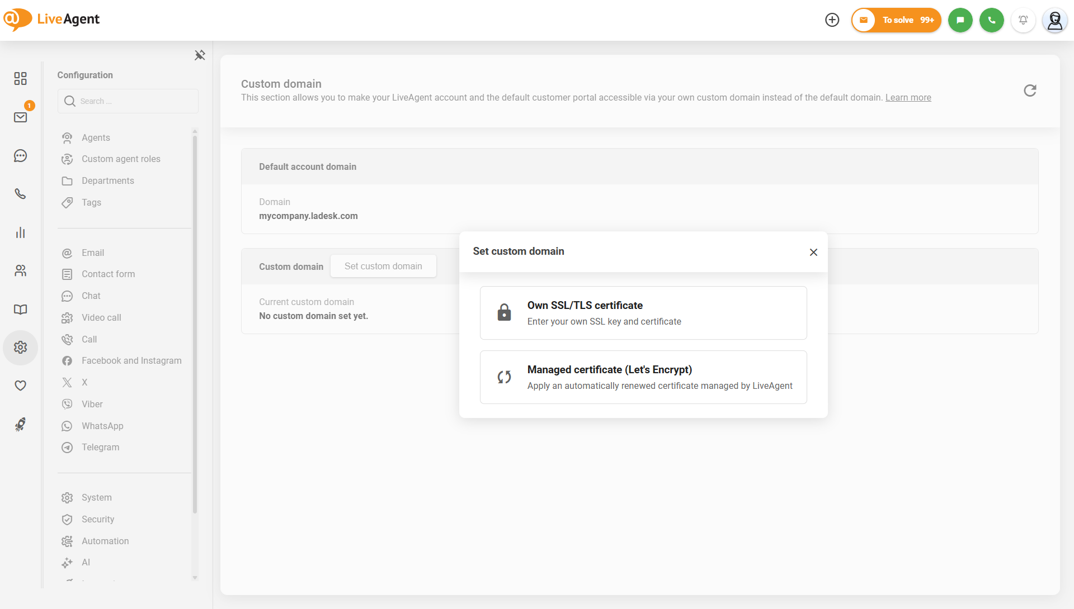Follow the Learn more link
Image resolution: width=1074 pixels, height=609 pixels.
908,98
